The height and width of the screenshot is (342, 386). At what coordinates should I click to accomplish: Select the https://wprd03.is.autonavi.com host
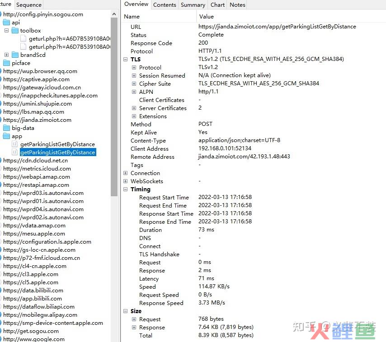coord(43,193)
